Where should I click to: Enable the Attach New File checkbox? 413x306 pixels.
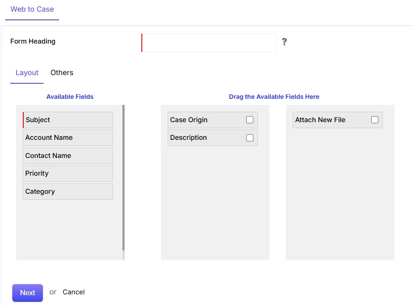[375, 120]
